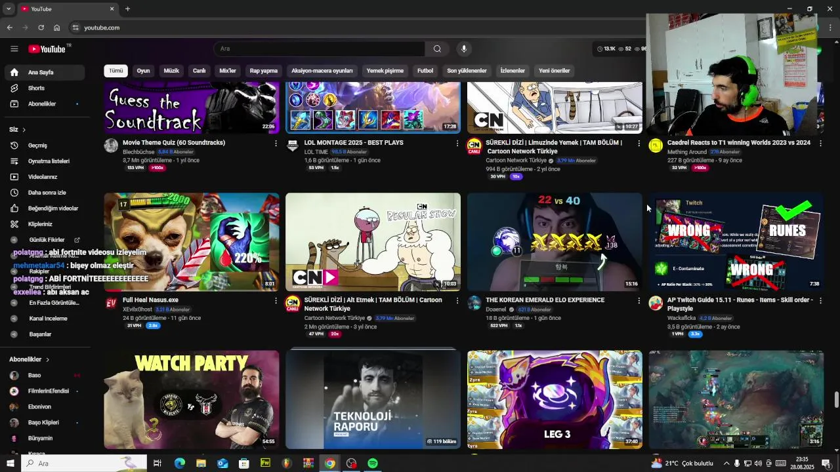Click the YouTube search input field
The height and width of the screenshot is (472, 840).
(x=320, y=49)
